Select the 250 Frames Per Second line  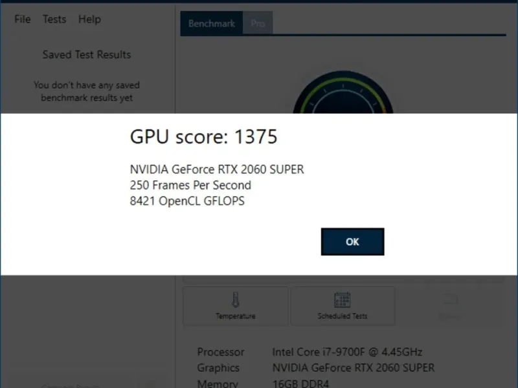pos(190,185)
